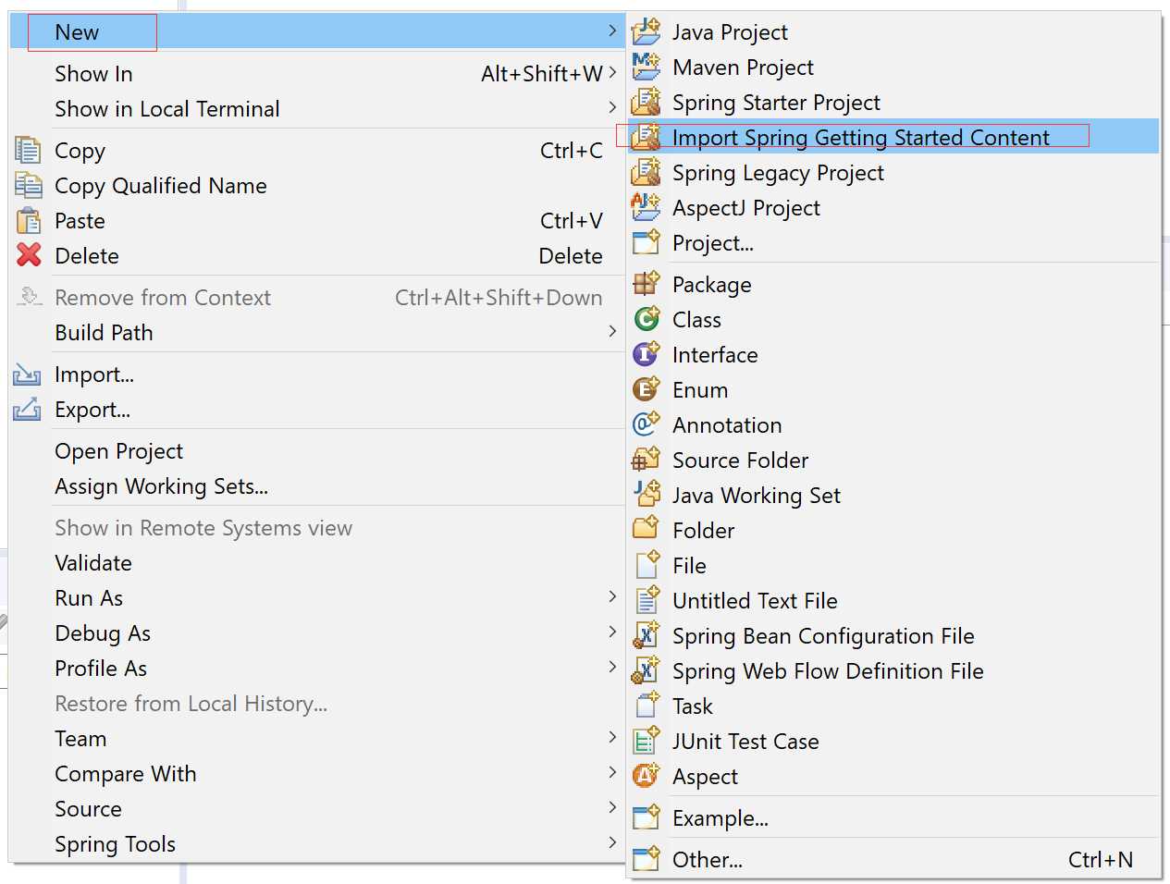
Task: Expand the Source submenu arrow
Action: click(612, 807)
